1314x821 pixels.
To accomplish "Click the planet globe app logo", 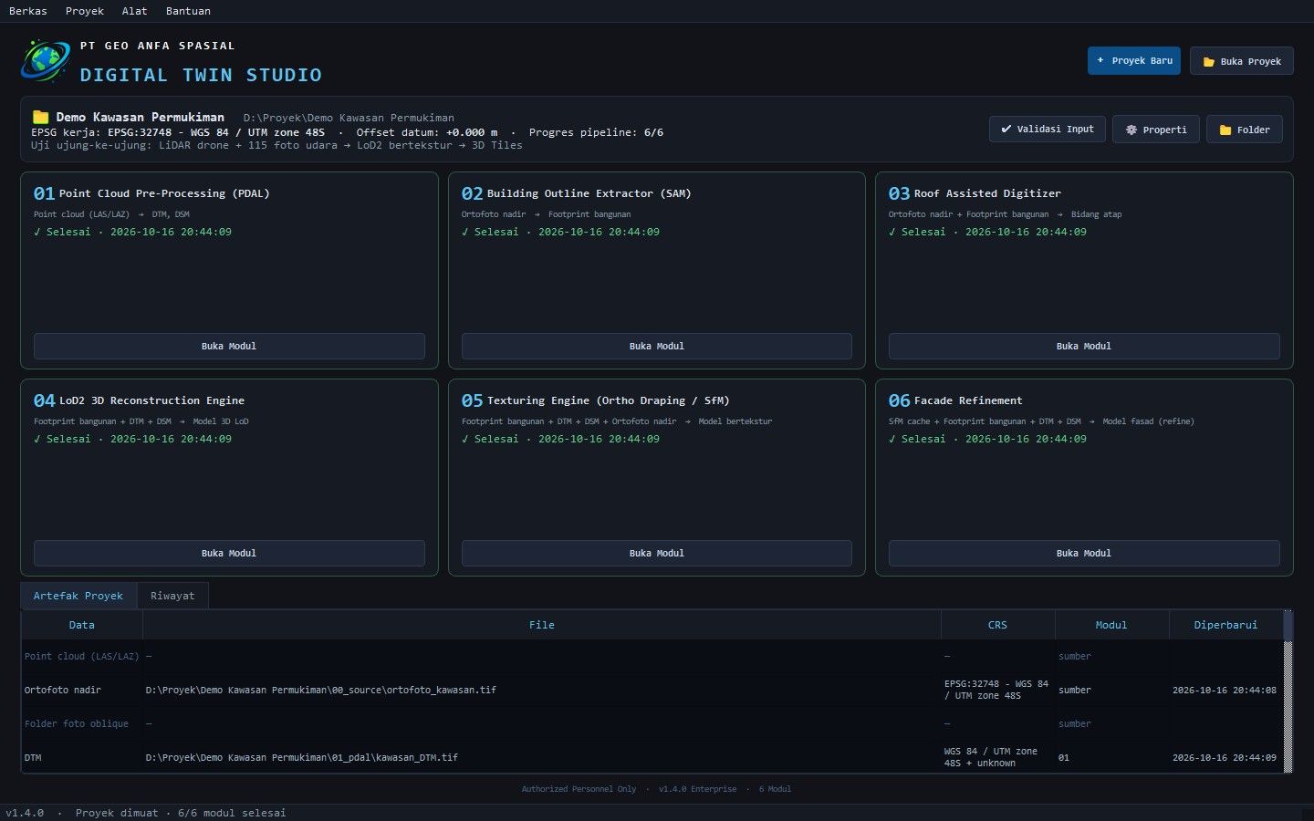I will tap(45, 60).
